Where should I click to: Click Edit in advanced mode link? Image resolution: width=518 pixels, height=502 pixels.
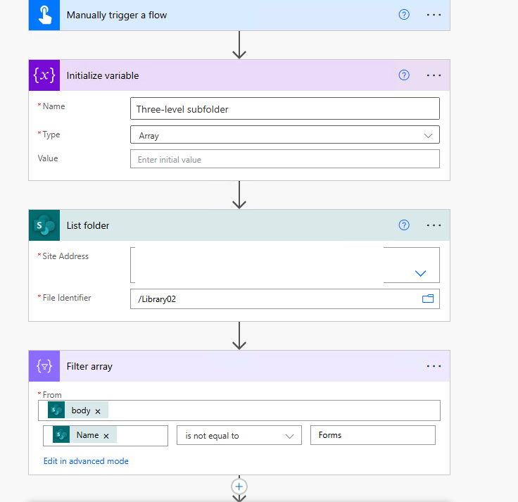86,461
